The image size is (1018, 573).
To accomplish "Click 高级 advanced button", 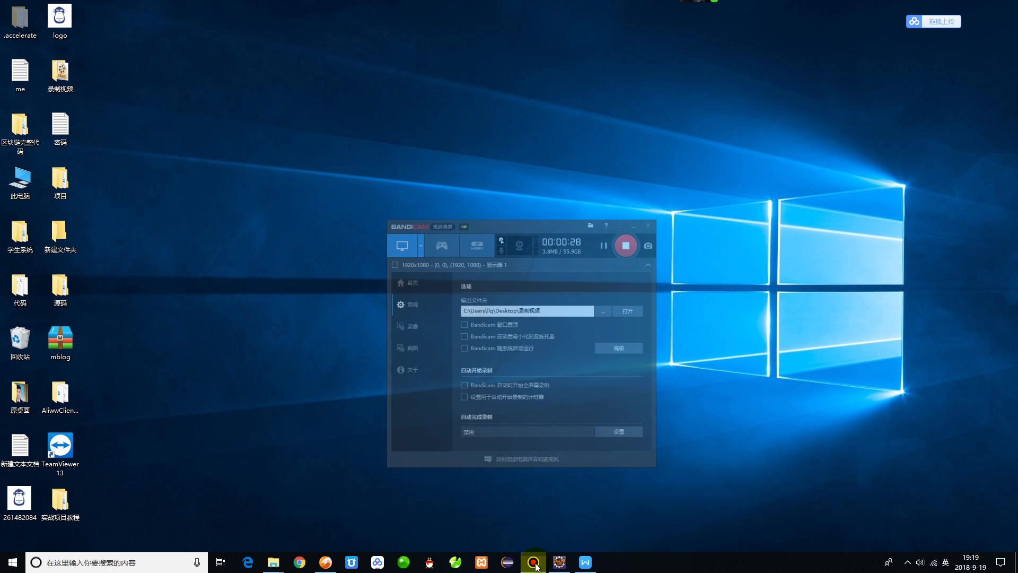I will tap(619, 348).
